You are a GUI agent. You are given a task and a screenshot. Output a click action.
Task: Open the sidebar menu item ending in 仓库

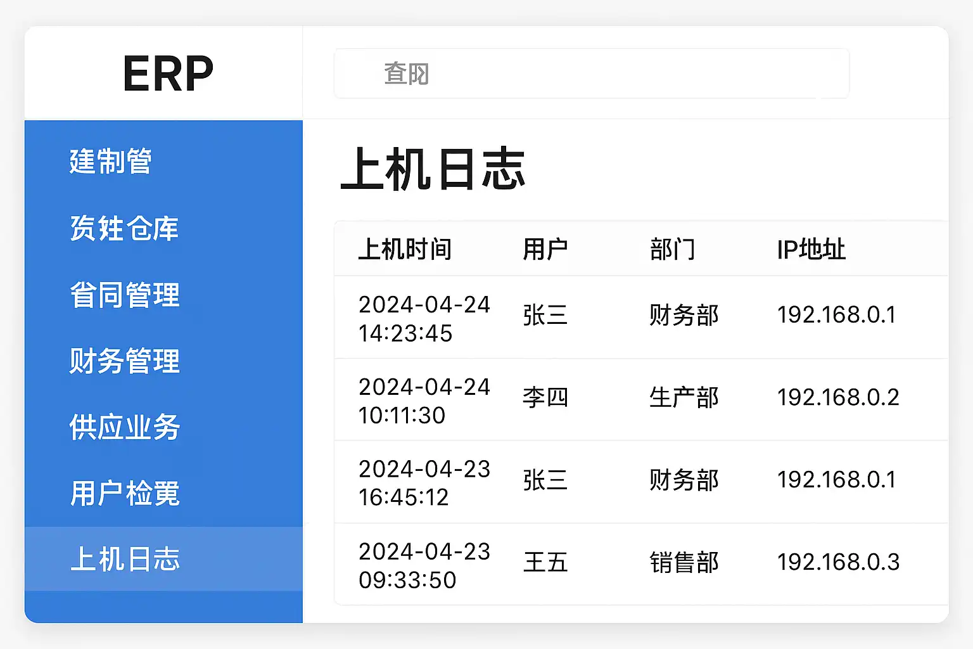[x=124, y=228]
